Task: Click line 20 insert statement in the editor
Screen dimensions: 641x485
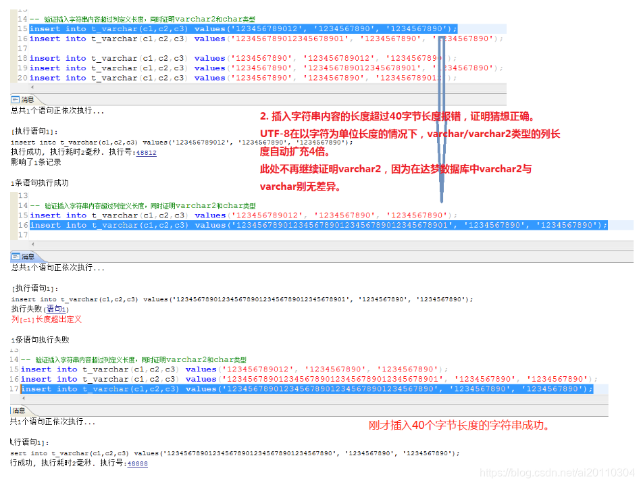Action: (x=243, y=78)
